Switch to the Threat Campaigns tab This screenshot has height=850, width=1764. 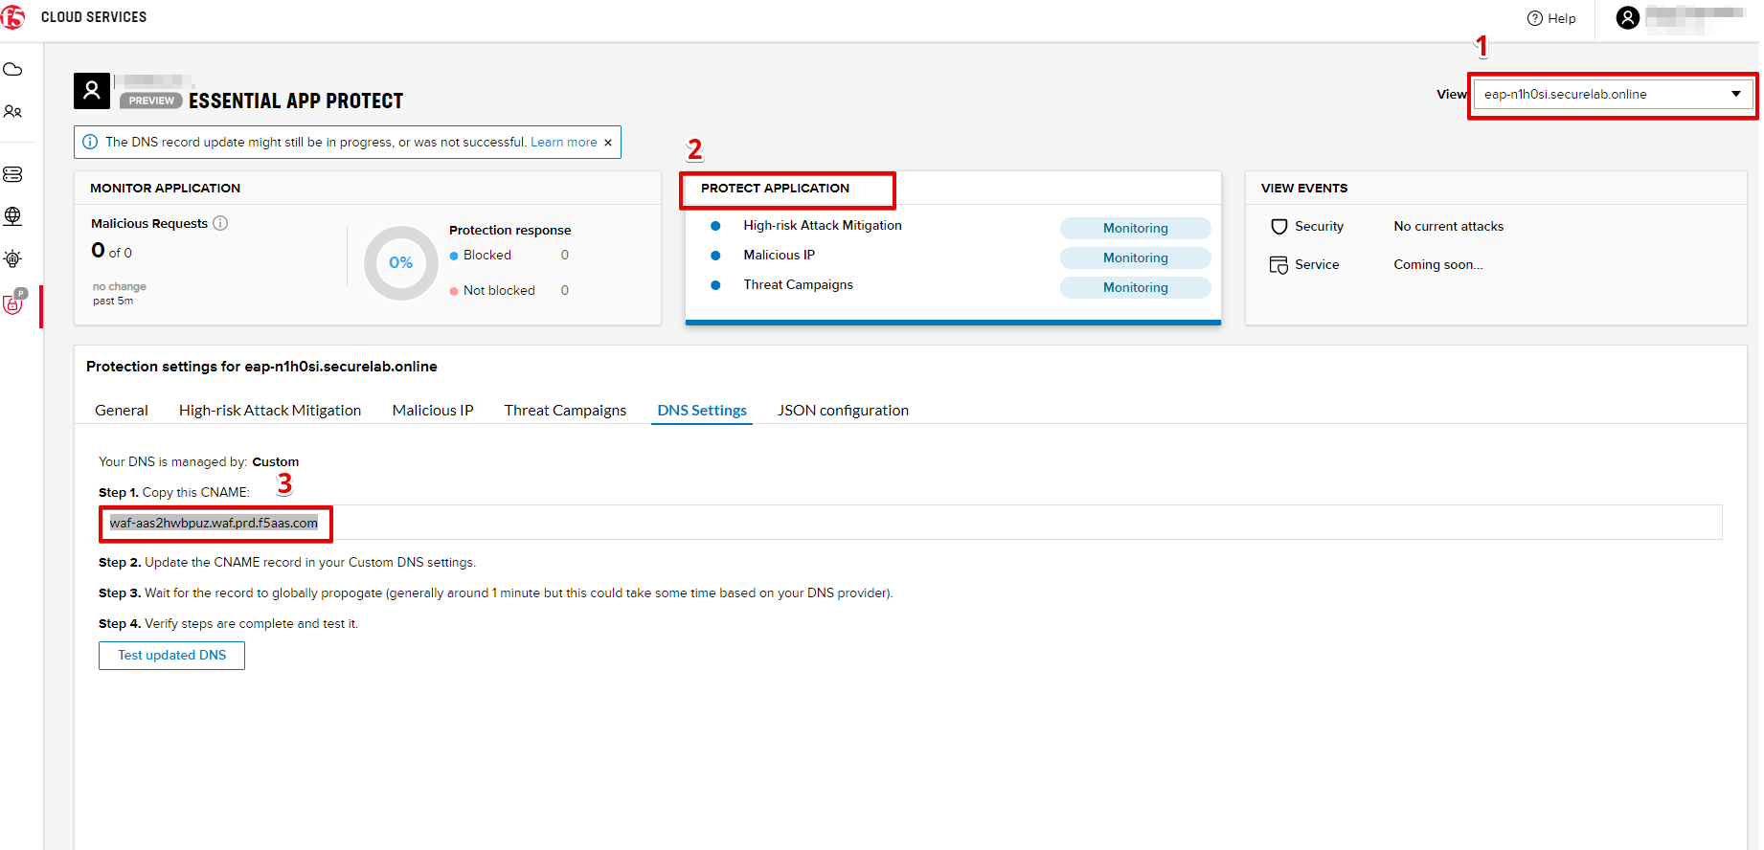(565, 411)
